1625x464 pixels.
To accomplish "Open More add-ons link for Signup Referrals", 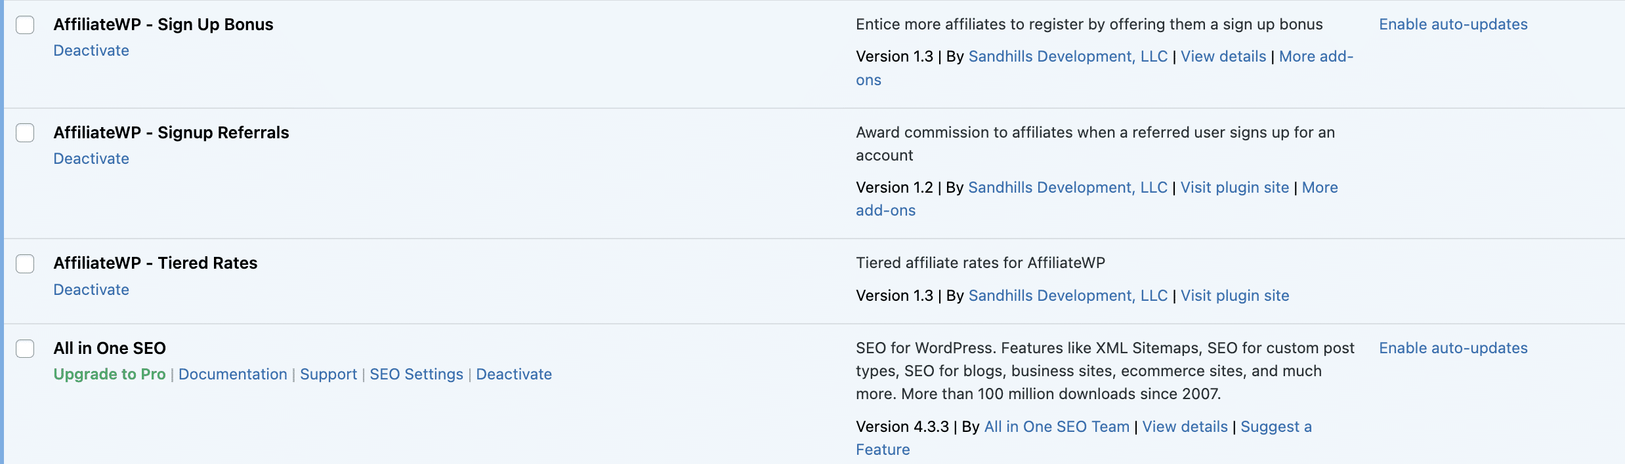I will 1320,187.
